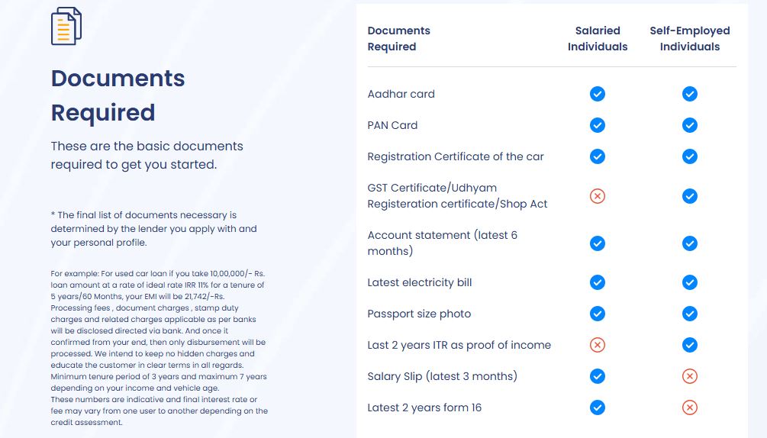767x438 pixels.
Task: Click Self-Employed checkmark for Latest electricity bill
Action: 690,282
